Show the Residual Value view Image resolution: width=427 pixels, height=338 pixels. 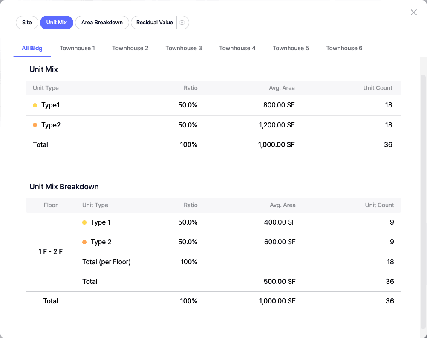click(154, 23)
